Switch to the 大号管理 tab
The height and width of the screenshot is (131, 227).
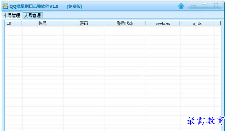click(x=32, y=15)
